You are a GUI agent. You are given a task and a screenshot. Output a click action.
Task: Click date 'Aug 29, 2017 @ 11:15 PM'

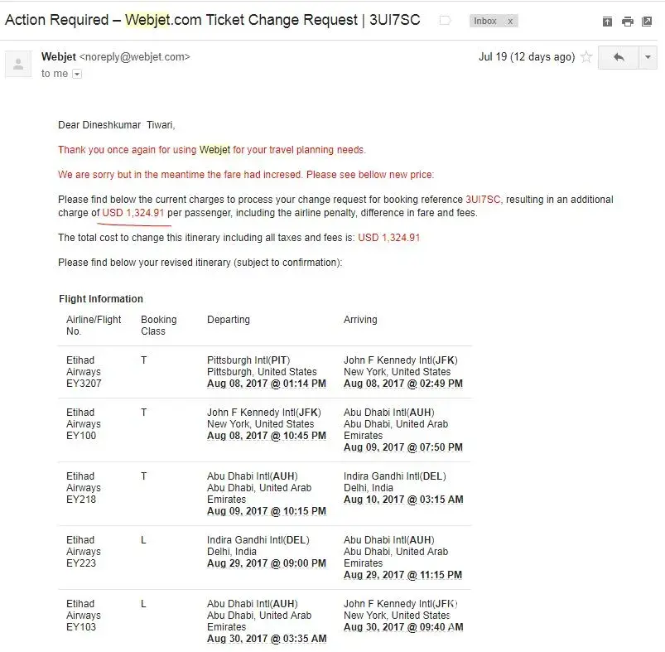[402, 575]
